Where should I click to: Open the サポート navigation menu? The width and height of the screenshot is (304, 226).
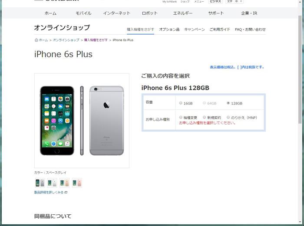(x=216, y=13)
